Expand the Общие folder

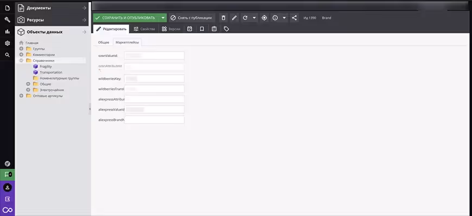pyautogui.click(x=28, y=84)
